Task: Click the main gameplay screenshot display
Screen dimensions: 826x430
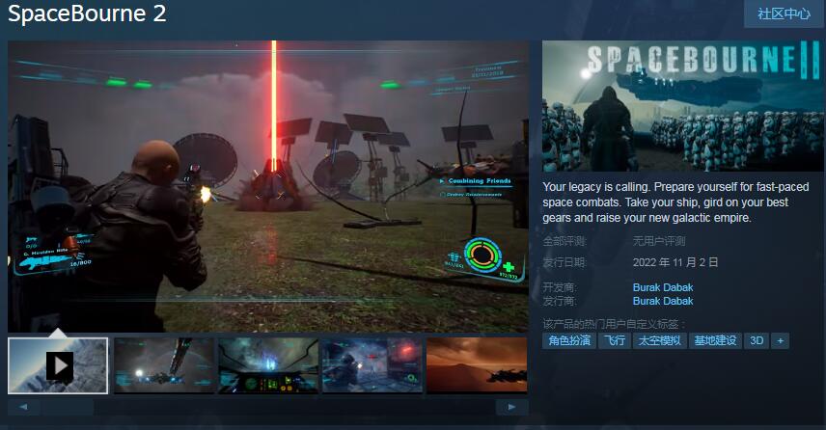Action: coord(268,186)
